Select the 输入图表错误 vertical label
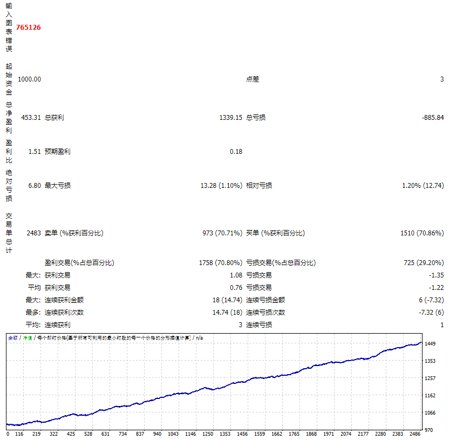The height and width of the screenshot is (440, 456). pyautogui.click(x=9, y=28)
